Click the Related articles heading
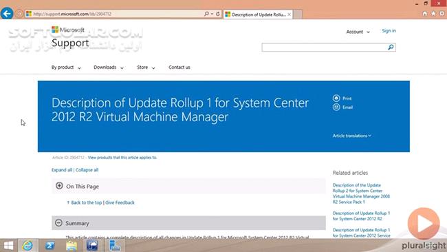The height and width of the screenshot is (252, 447). (350, 173)
